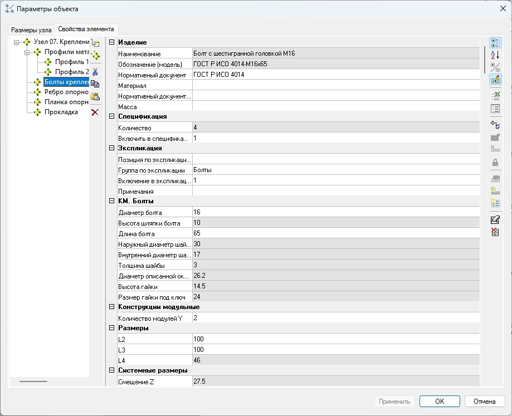Click the Наименование value Болт с шестигранной головкой
This screenshot has height=416, width=512.
click(336, 53)
